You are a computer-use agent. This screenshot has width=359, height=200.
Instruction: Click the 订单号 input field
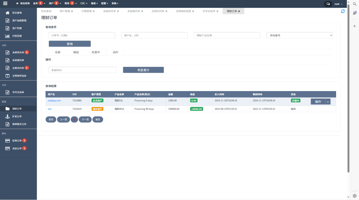pyautogui.click(x=82, y=35)
